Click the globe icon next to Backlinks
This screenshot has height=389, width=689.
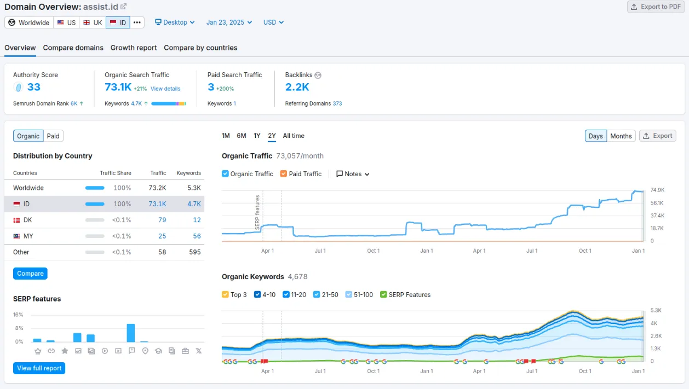pos(318,75)
